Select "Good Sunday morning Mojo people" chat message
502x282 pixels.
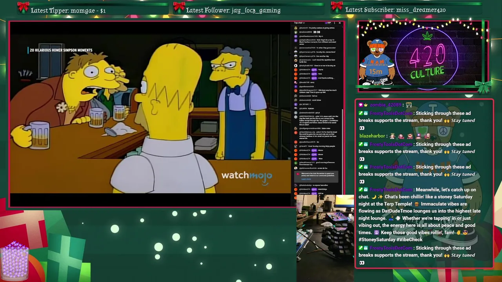322,146
